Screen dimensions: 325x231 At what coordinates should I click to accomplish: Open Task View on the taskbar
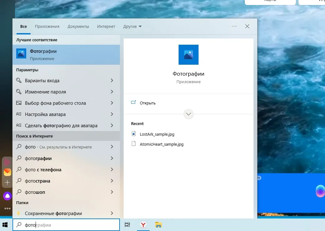point(127,224)
